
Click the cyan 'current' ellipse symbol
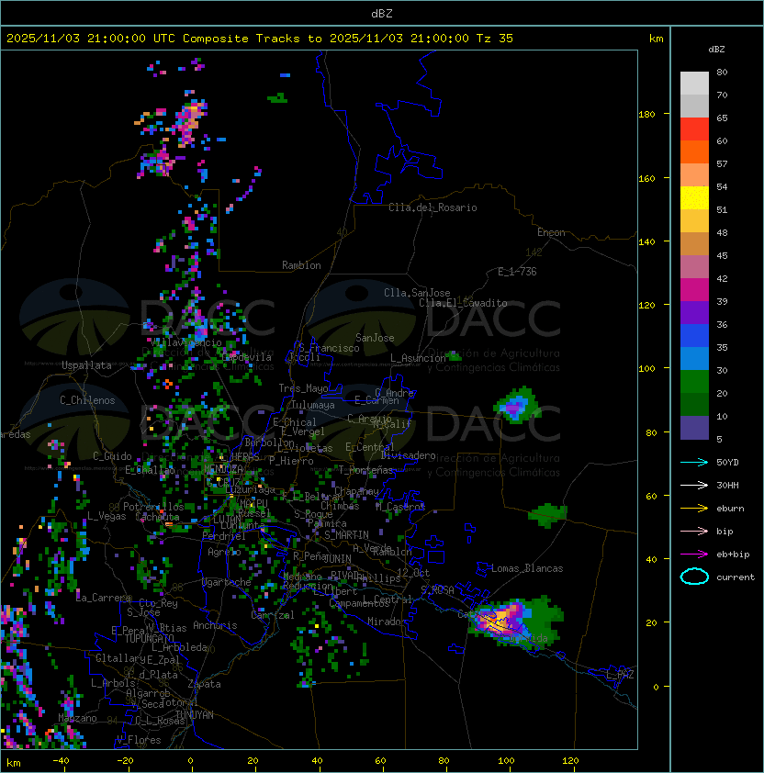point(694,577)
